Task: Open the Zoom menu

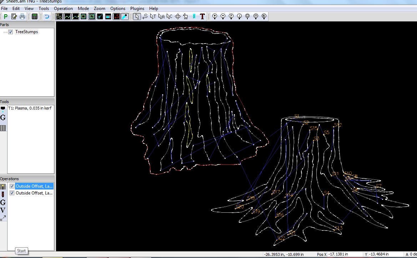Action: click(99, 8)
